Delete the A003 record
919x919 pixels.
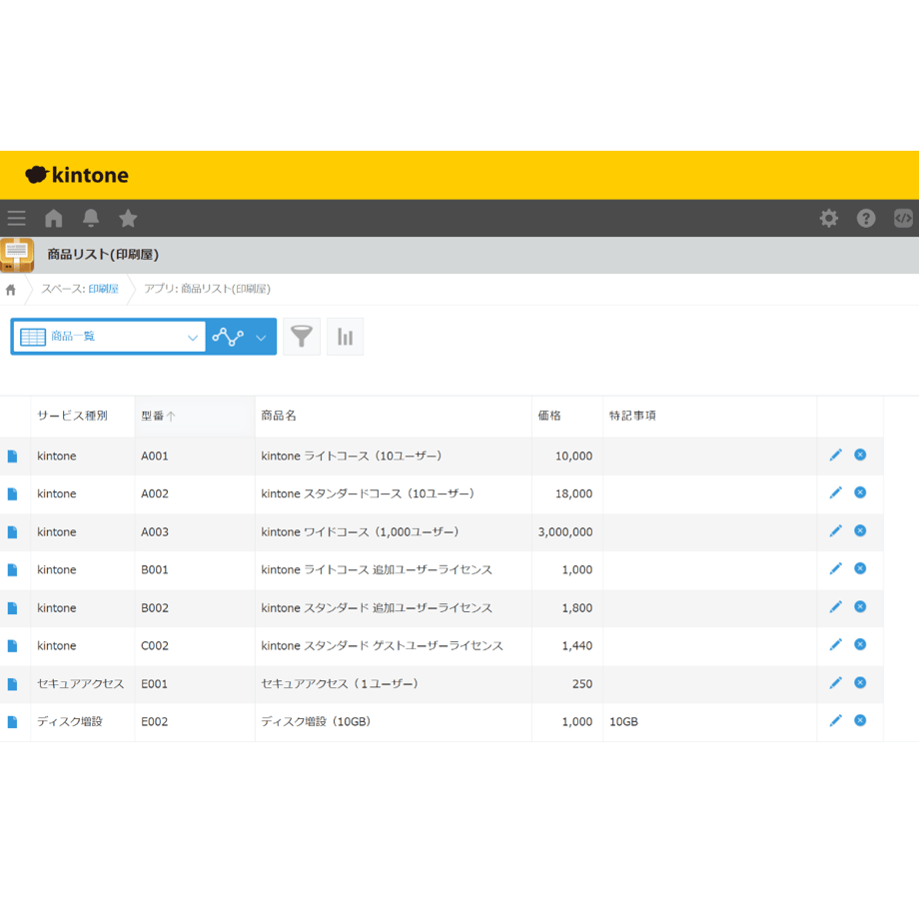[x=860, y=530]
